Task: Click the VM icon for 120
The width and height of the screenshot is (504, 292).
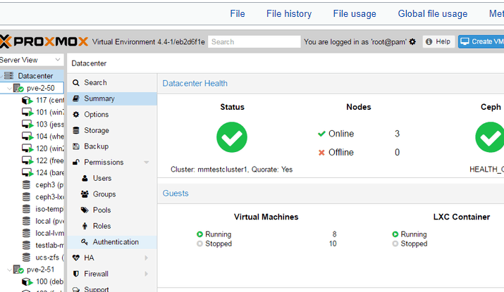Action: 27,148
